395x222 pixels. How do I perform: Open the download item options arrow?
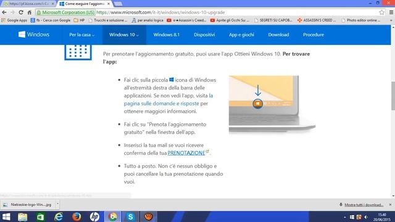tap(57, 205)
